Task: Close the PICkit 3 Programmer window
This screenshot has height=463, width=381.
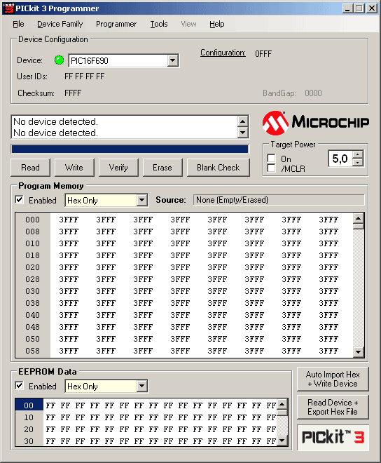Action: [x=372, y=8]
